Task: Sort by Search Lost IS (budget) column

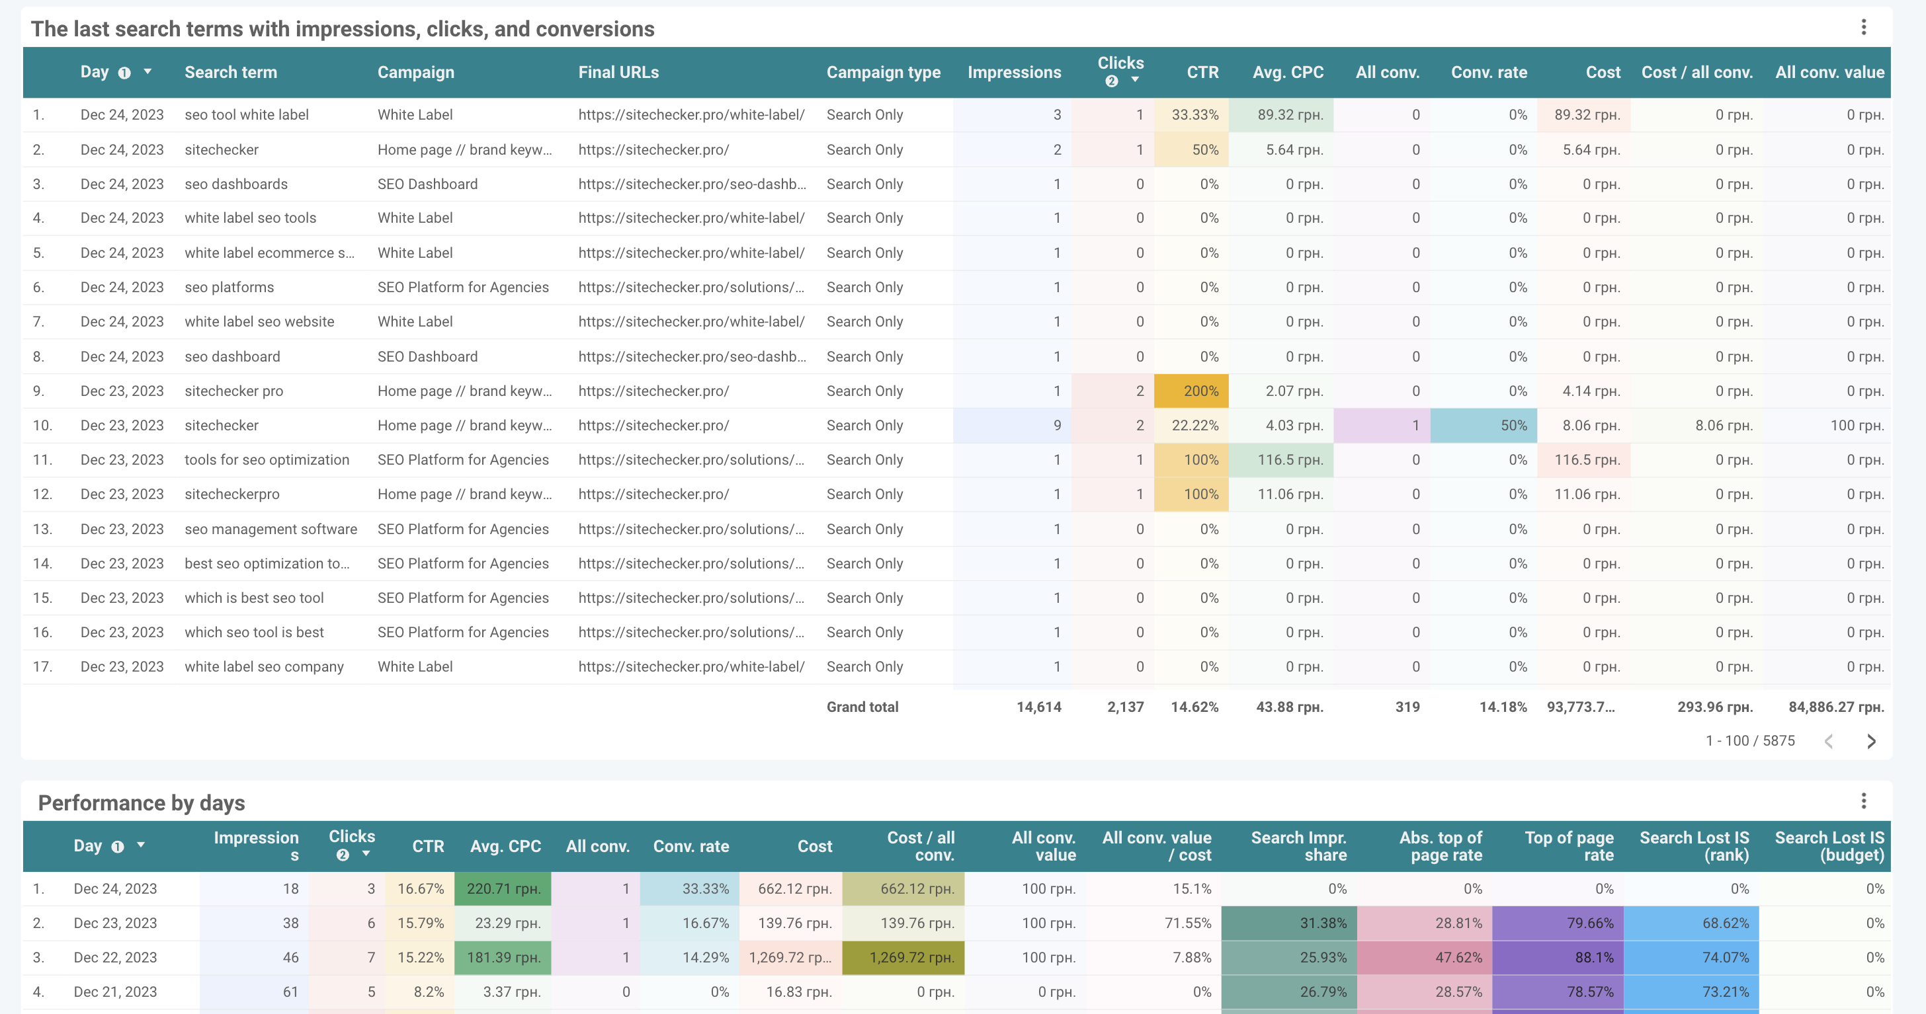Action: (1829, 846)
